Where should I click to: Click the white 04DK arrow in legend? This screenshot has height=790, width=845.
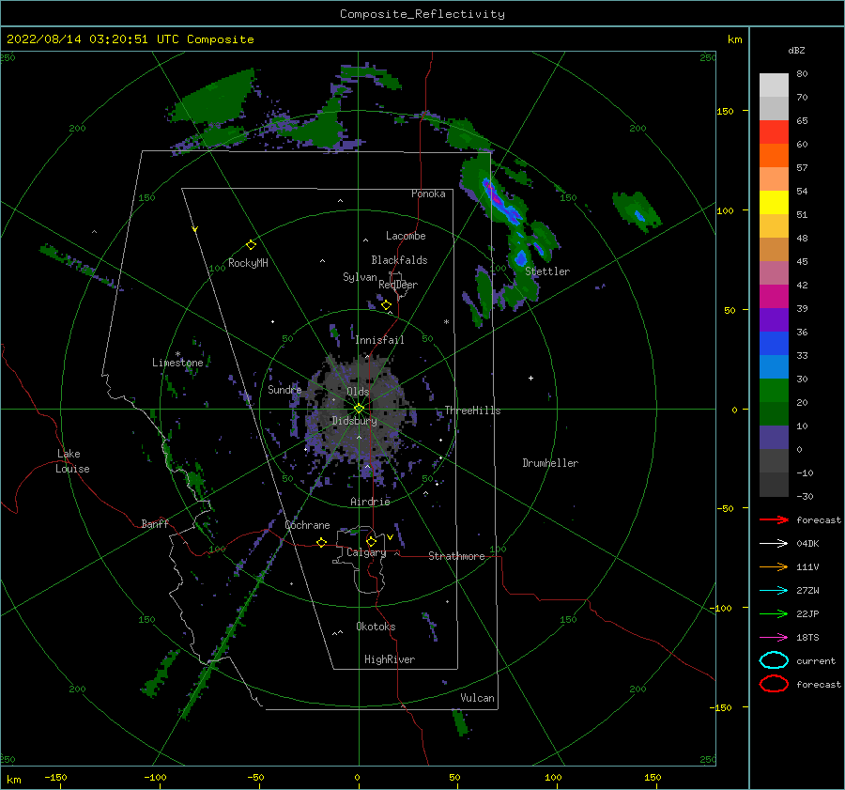click(x=774, y=543)
